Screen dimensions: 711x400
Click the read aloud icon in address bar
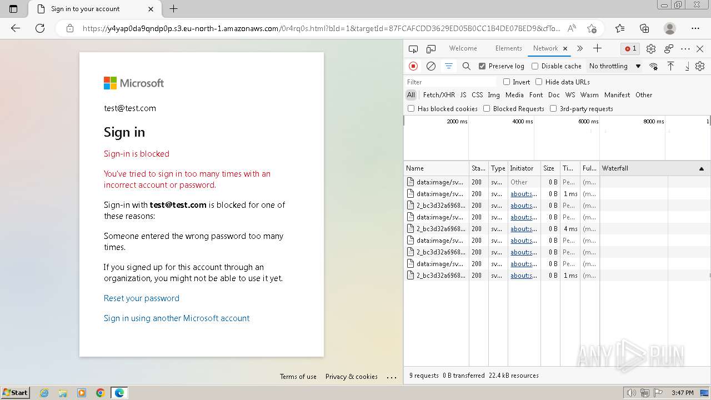click(572, 28)
